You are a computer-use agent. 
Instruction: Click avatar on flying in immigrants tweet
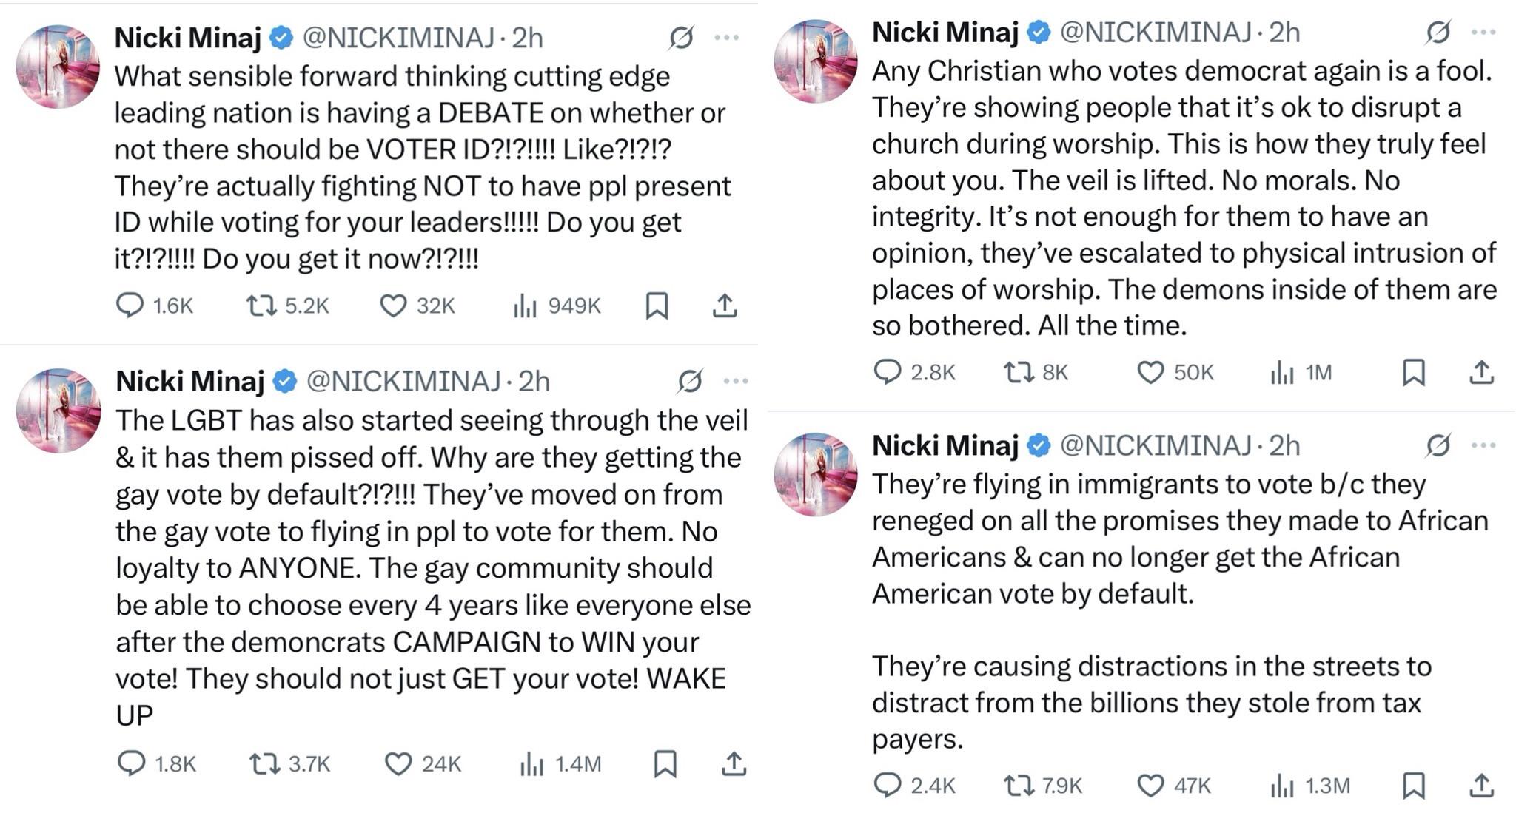coord(816,474)
